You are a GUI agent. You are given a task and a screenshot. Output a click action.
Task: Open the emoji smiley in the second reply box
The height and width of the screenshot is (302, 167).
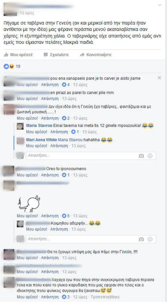(150, 239)
